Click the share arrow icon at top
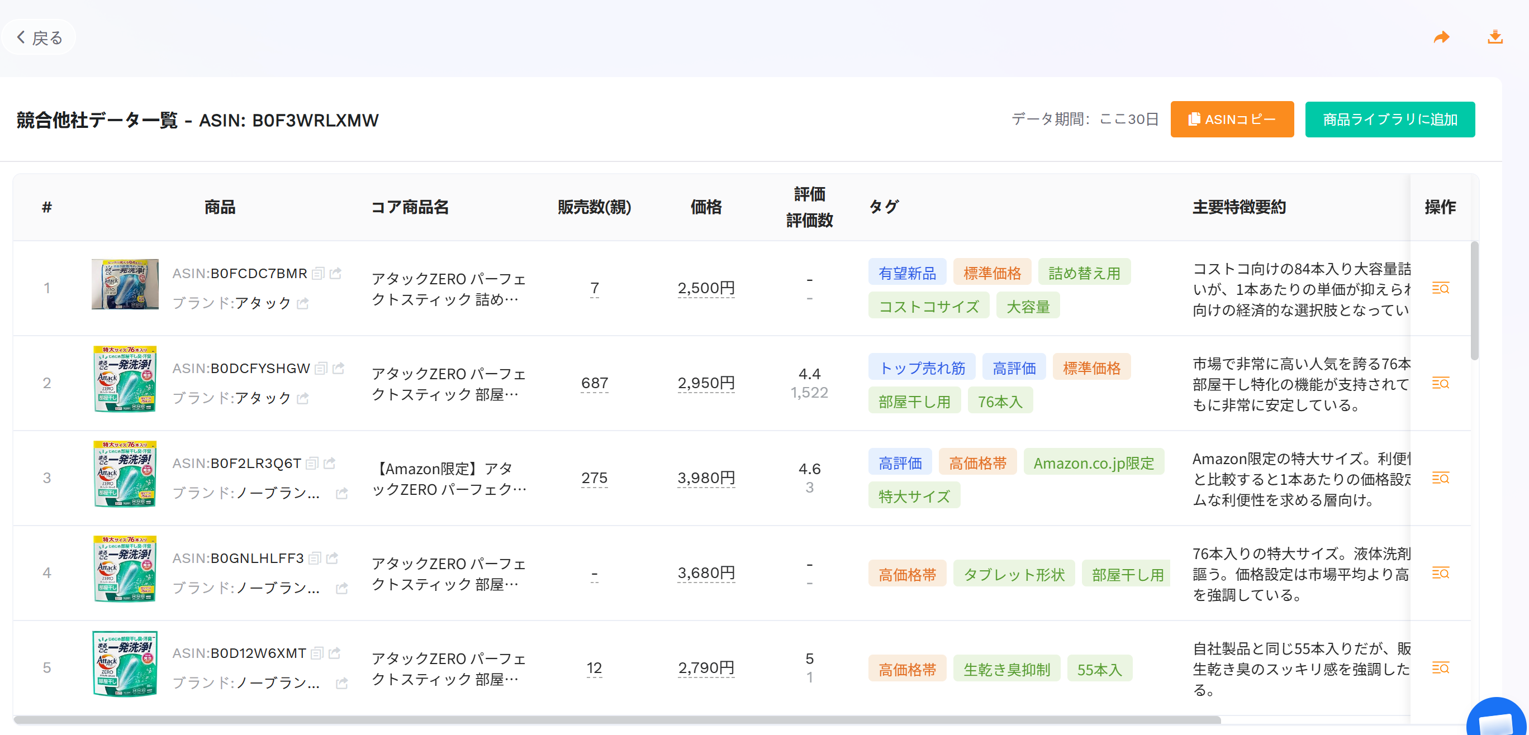Viewport: 1529px width, 735px height. point(1441,38)
